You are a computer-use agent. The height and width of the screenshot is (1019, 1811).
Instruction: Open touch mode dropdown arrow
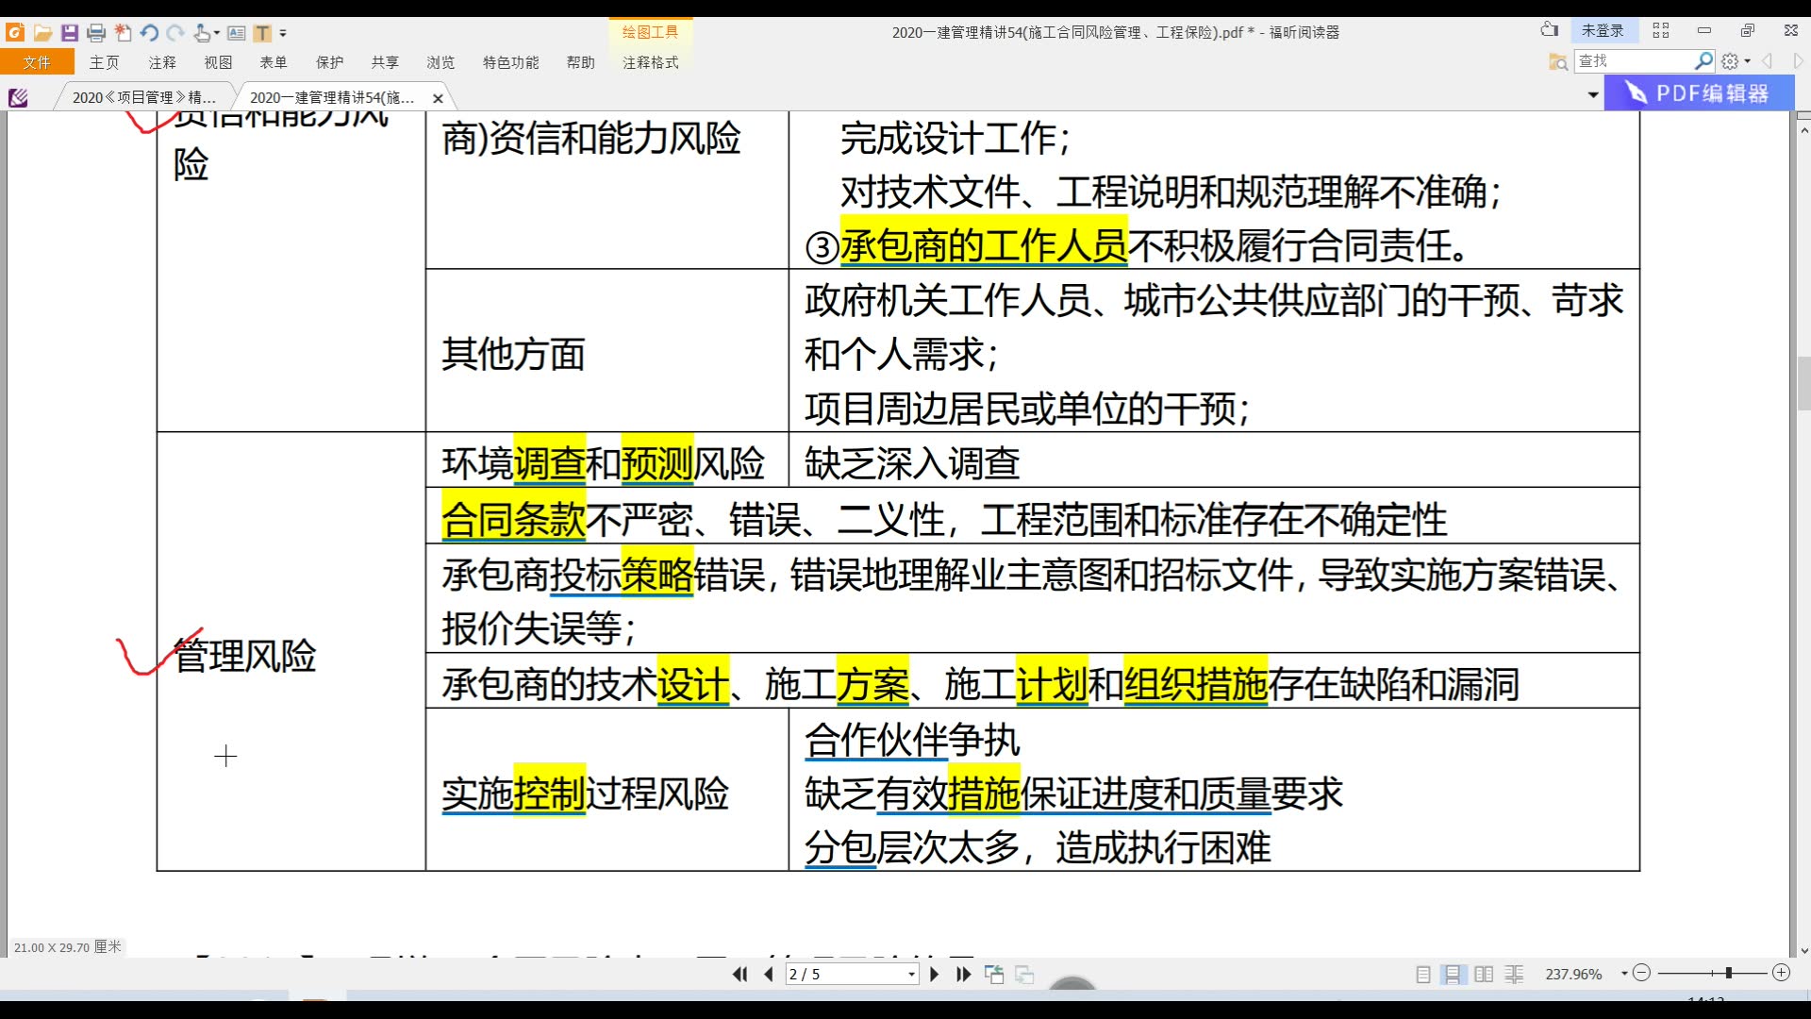click(x=217, y=33)
